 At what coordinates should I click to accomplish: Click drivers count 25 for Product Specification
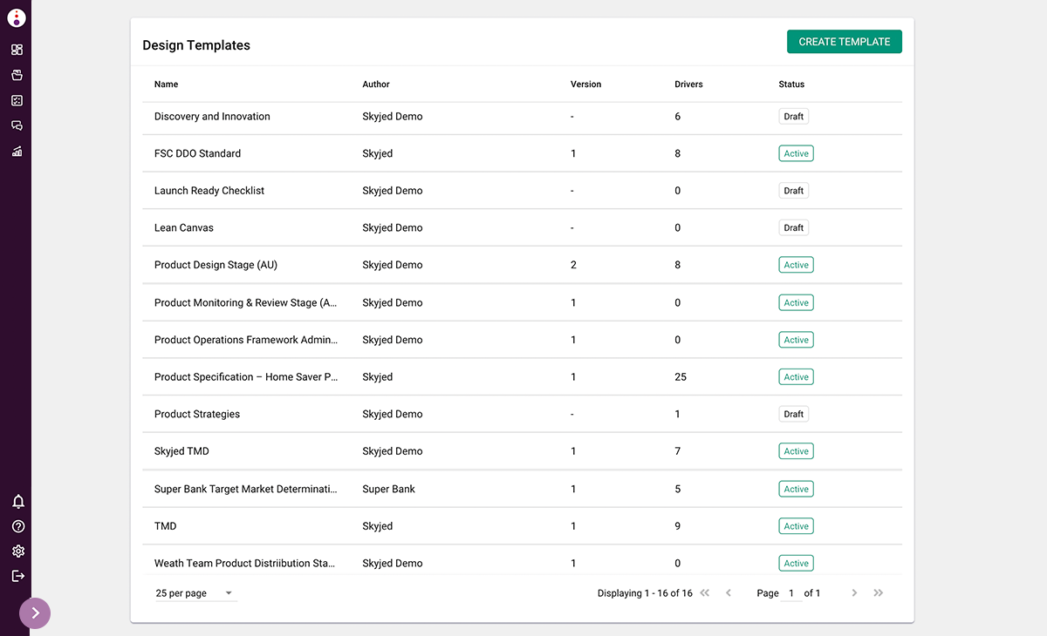(681, 377)
